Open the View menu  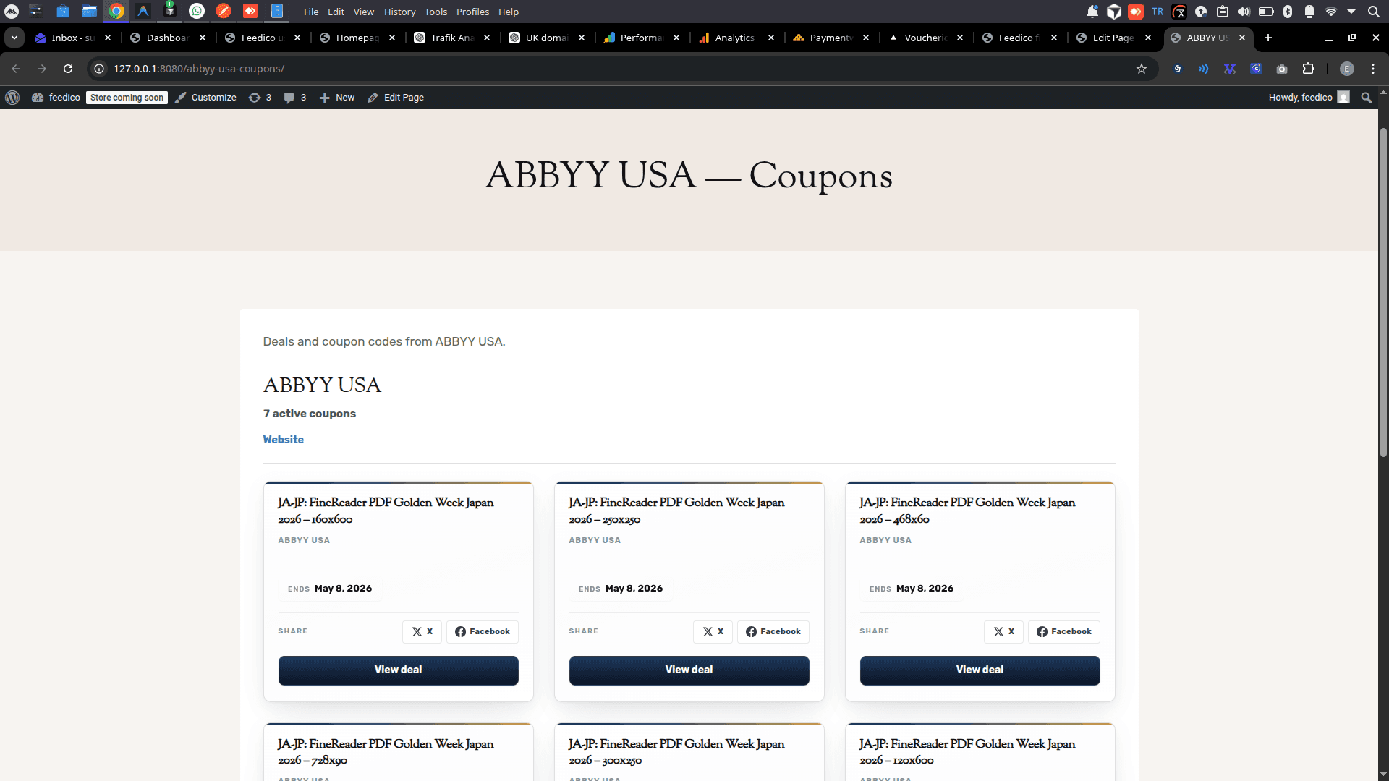coord(364,12)
